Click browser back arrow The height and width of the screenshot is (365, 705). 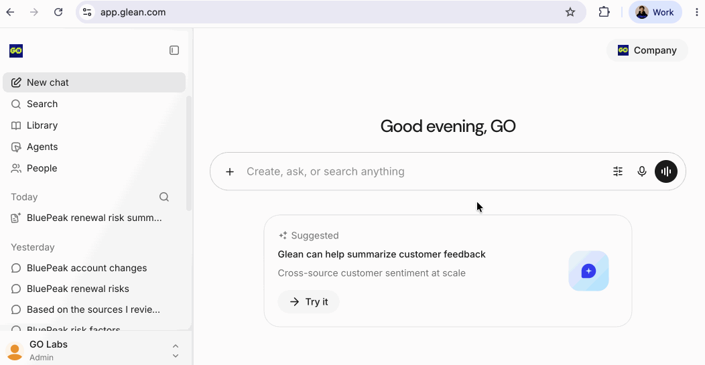pos(10,12)
